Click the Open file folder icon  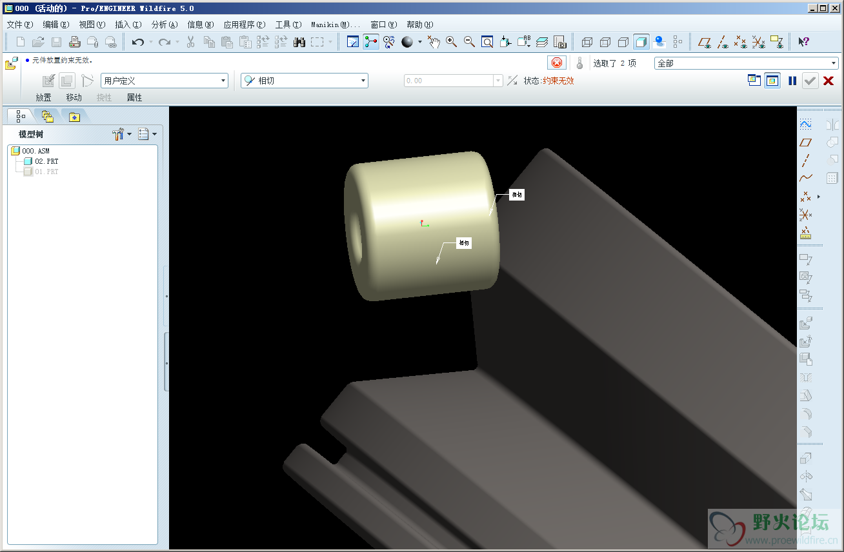click(38, 42)
